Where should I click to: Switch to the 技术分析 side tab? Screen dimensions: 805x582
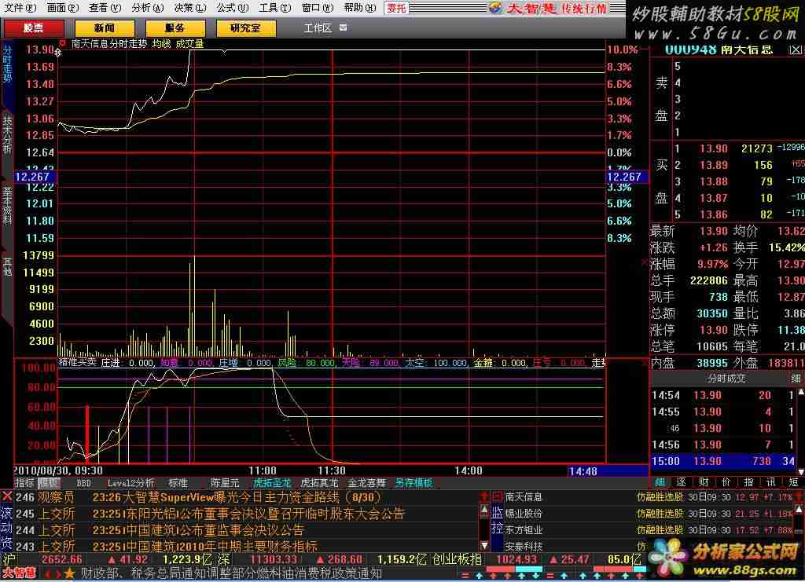point(7,134)
